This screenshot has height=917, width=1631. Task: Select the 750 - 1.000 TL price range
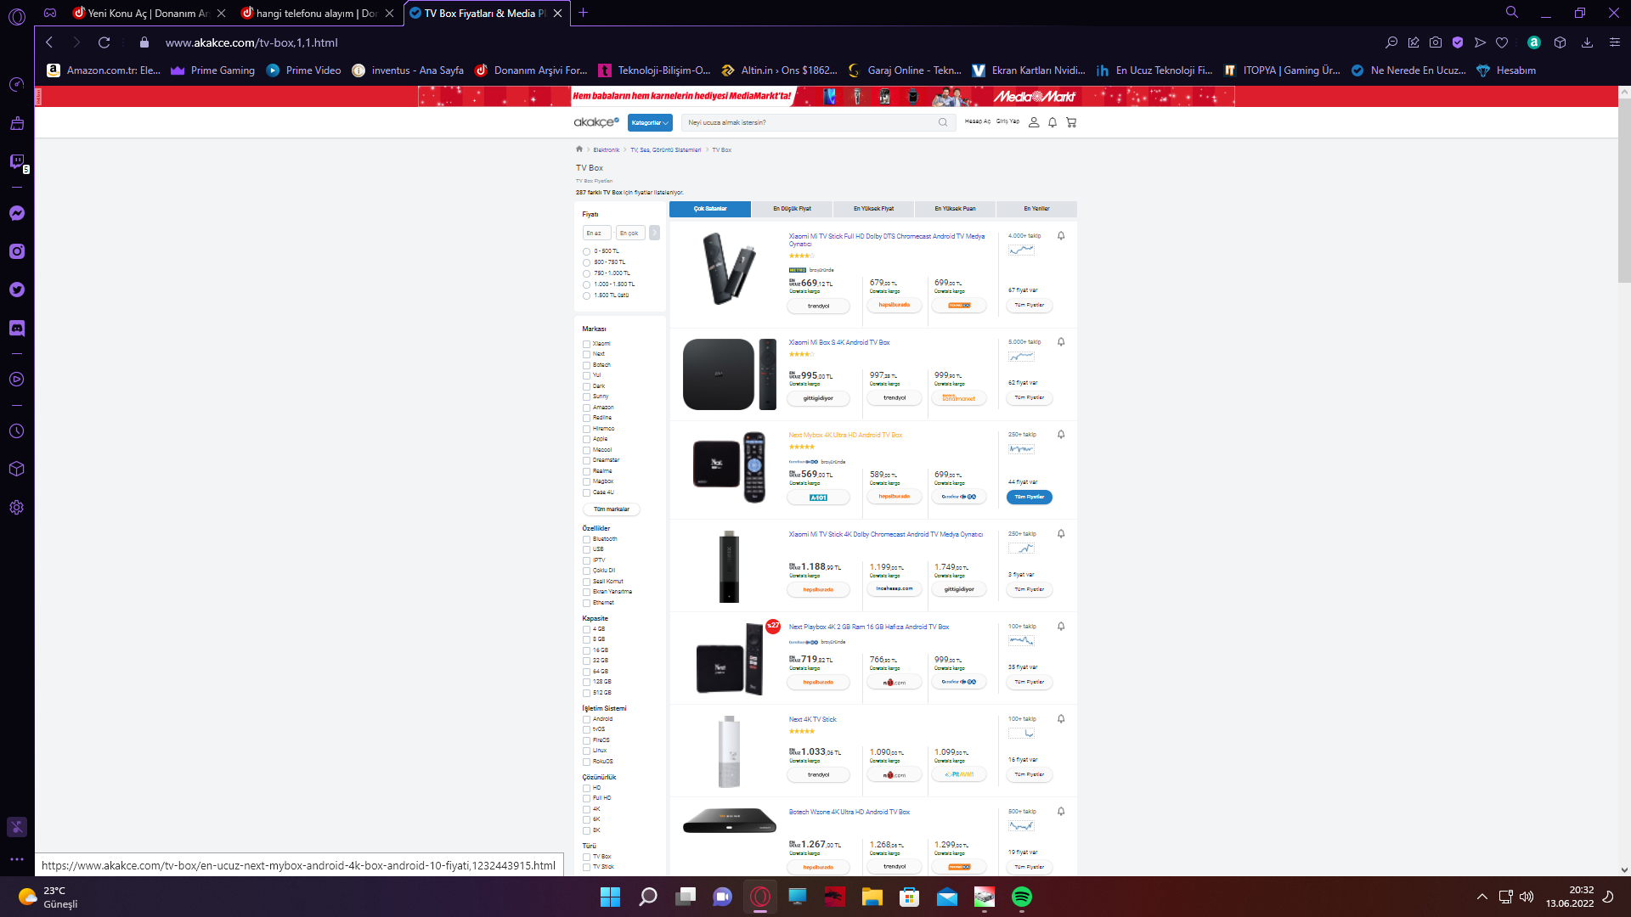586,273
